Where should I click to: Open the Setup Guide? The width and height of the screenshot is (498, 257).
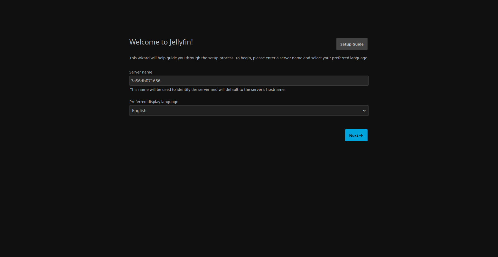point(352,44)
